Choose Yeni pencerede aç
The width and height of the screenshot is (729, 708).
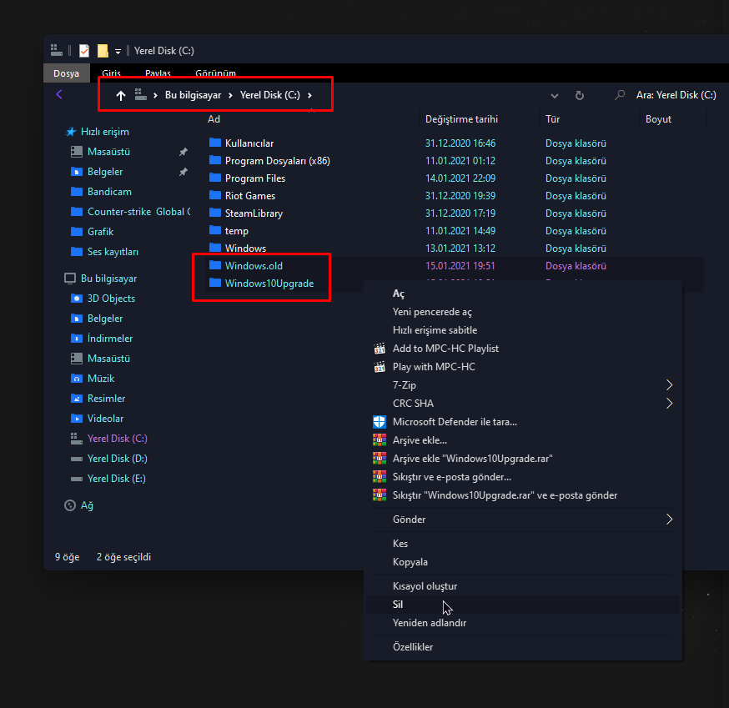tap(432, 312)
